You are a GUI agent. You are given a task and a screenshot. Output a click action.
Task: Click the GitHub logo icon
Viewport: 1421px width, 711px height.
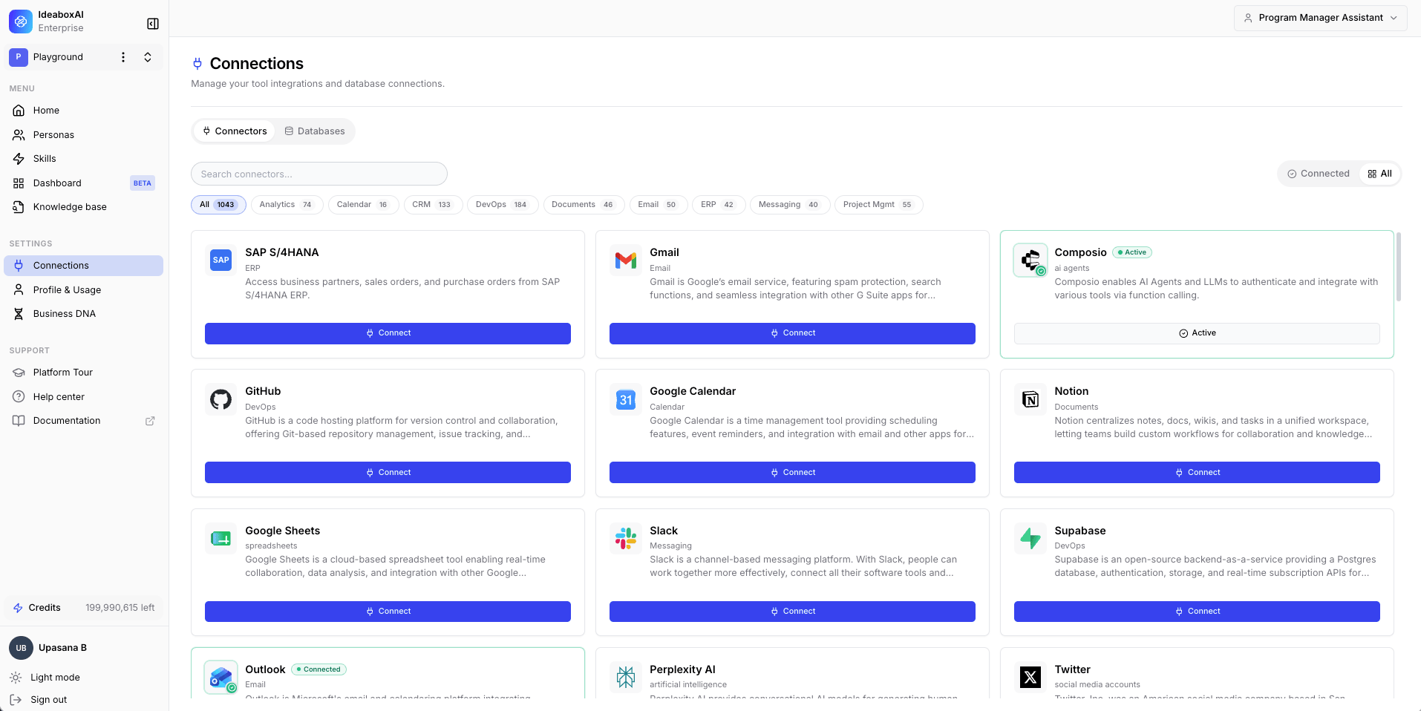221,399
